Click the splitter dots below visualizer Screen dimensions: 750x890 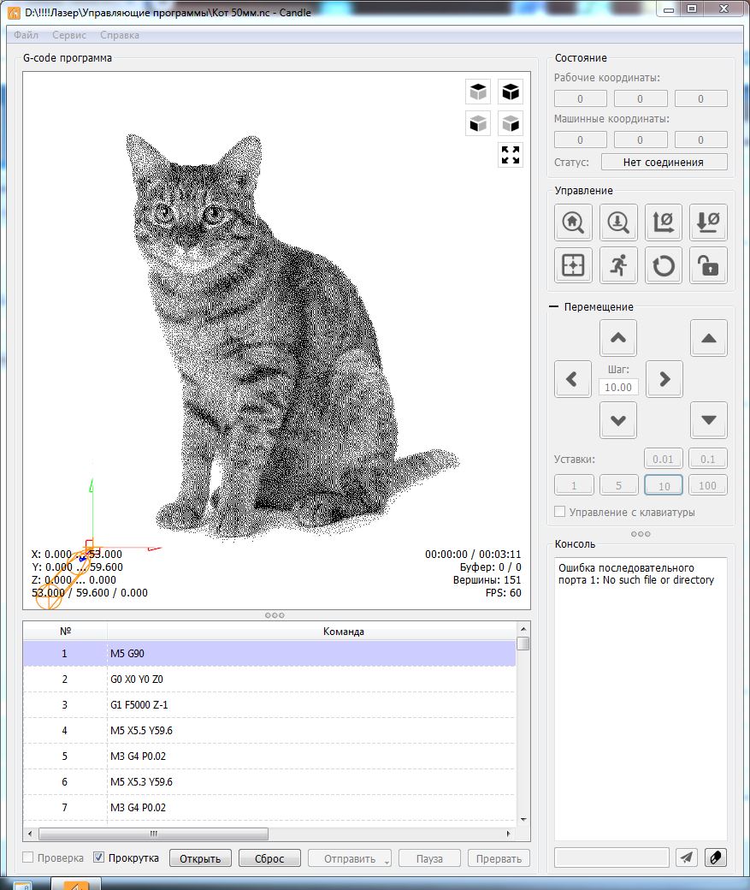pyautogui.click(x=275, y=615)
